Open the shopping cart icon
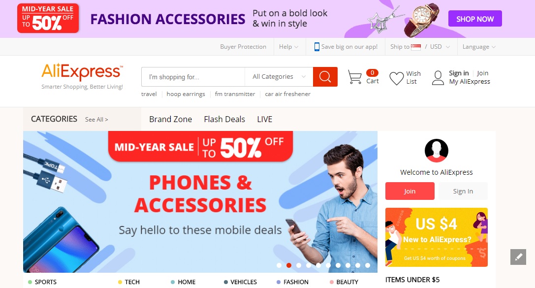The width and height of the screenshot is (535, 288). (354, 77)
